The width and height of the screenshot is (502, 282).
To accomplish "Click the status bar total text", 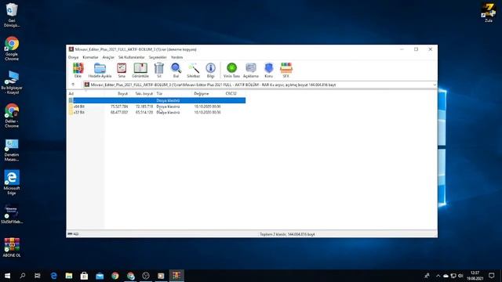I will point(287,234).
